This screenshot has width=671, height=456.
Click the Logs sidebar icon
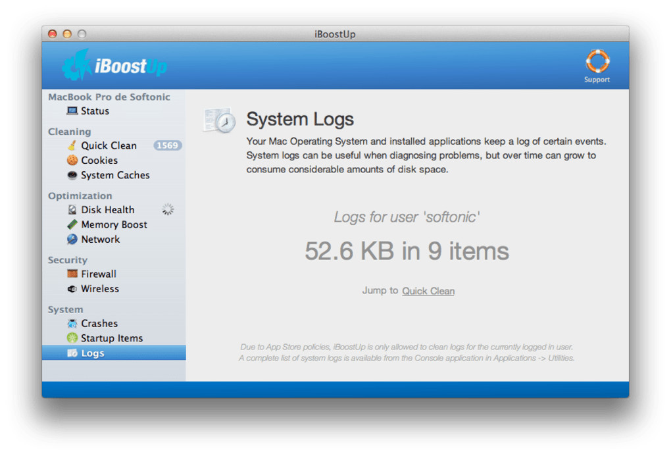72,353
